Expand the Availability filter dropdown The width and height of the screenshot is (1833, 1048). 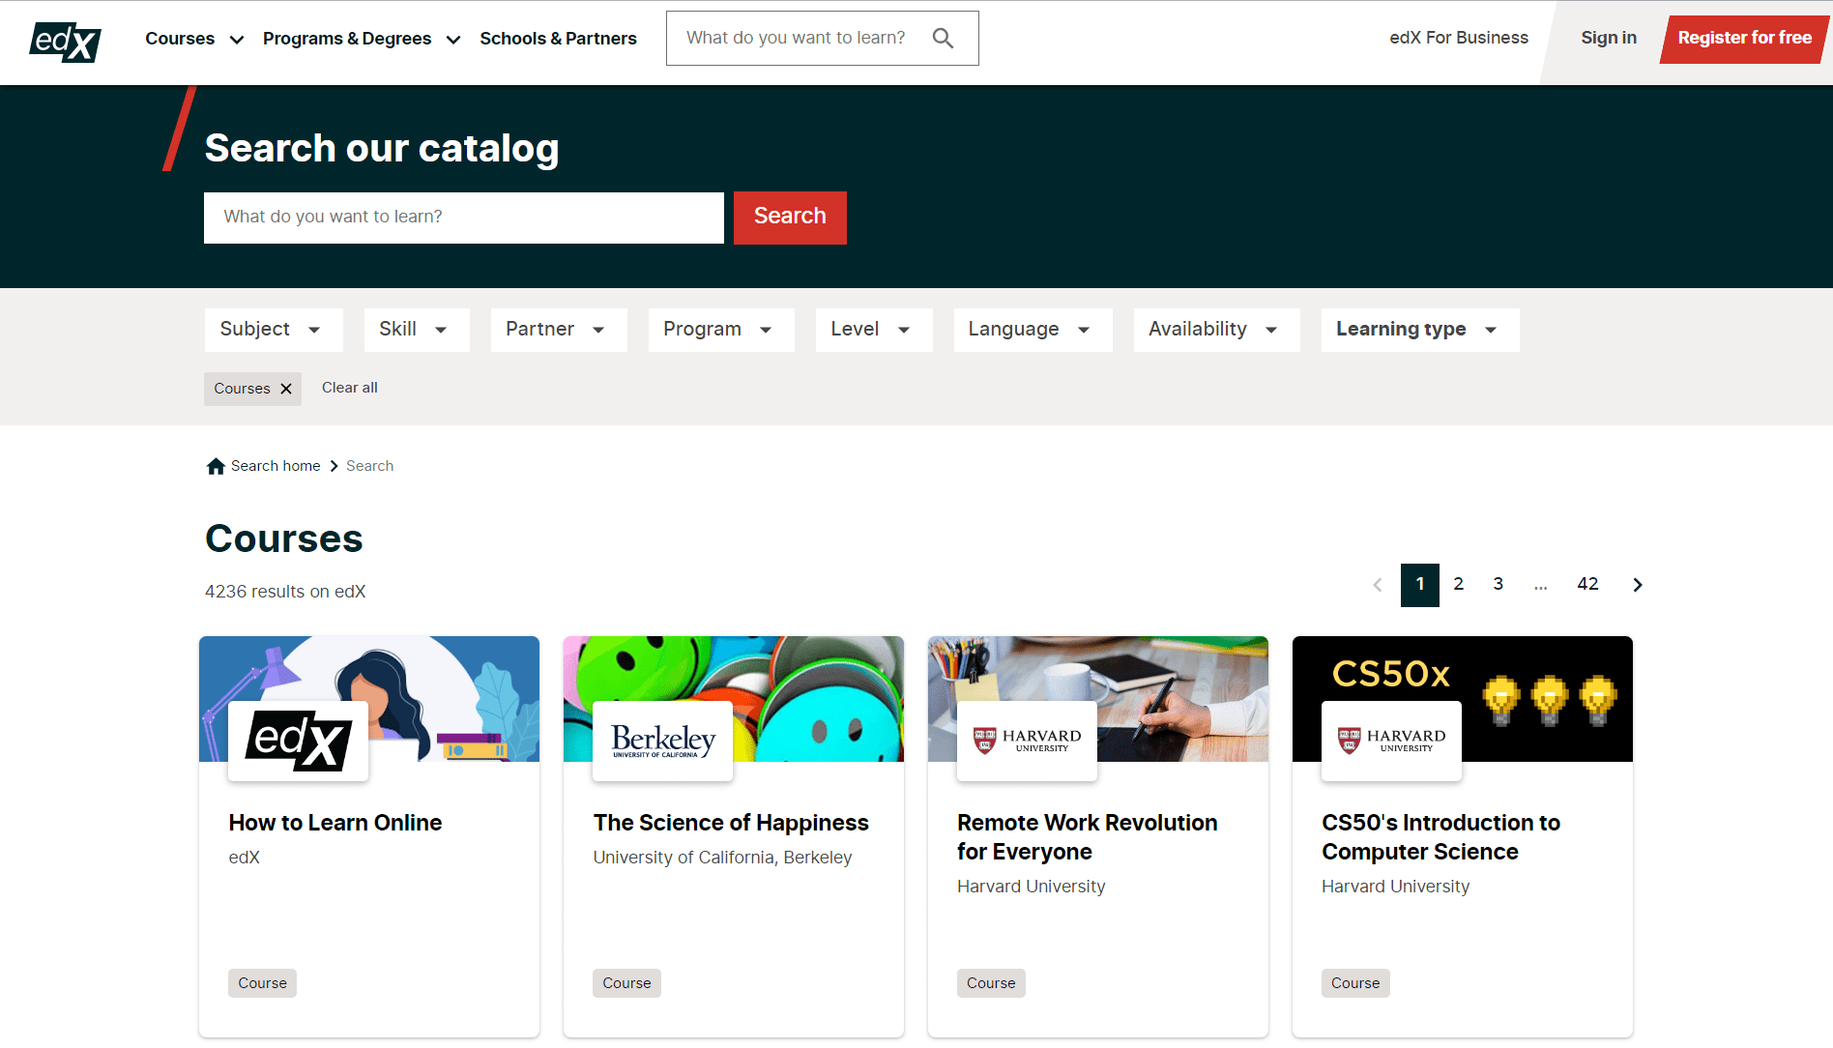point(1215,329)
